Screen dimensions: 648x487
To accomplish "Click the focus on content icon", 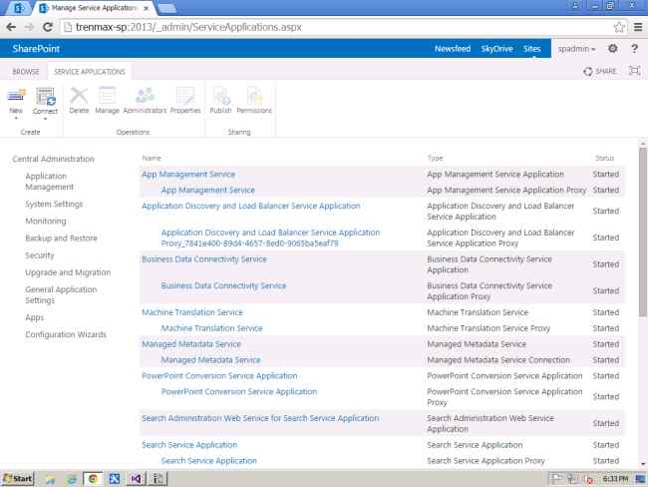I will click(x=634, y=71).
